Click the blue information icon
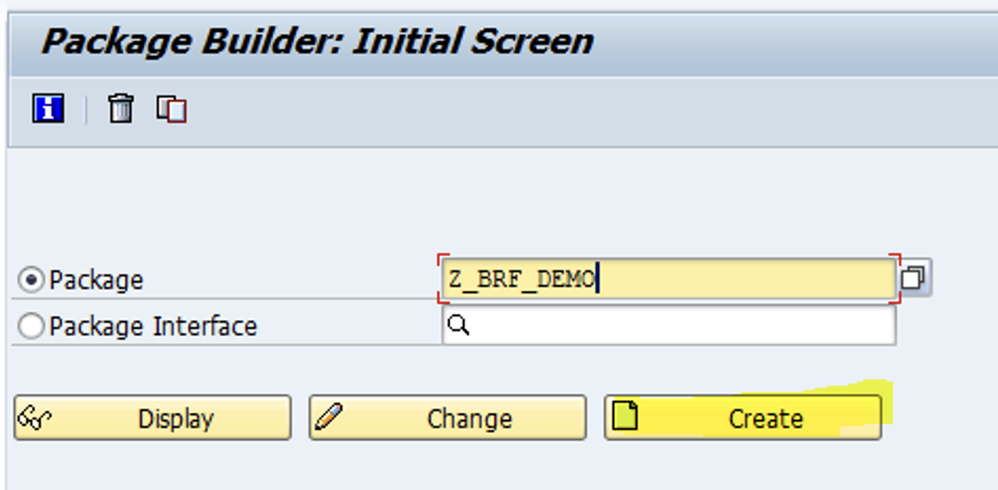The image size is (998, 490). (49, 108)
